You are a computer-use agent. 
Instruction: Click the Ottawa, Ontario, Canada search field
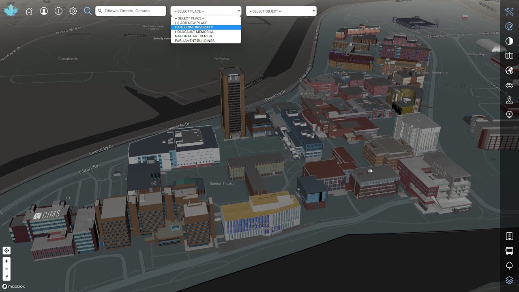(x=131, y=11)
